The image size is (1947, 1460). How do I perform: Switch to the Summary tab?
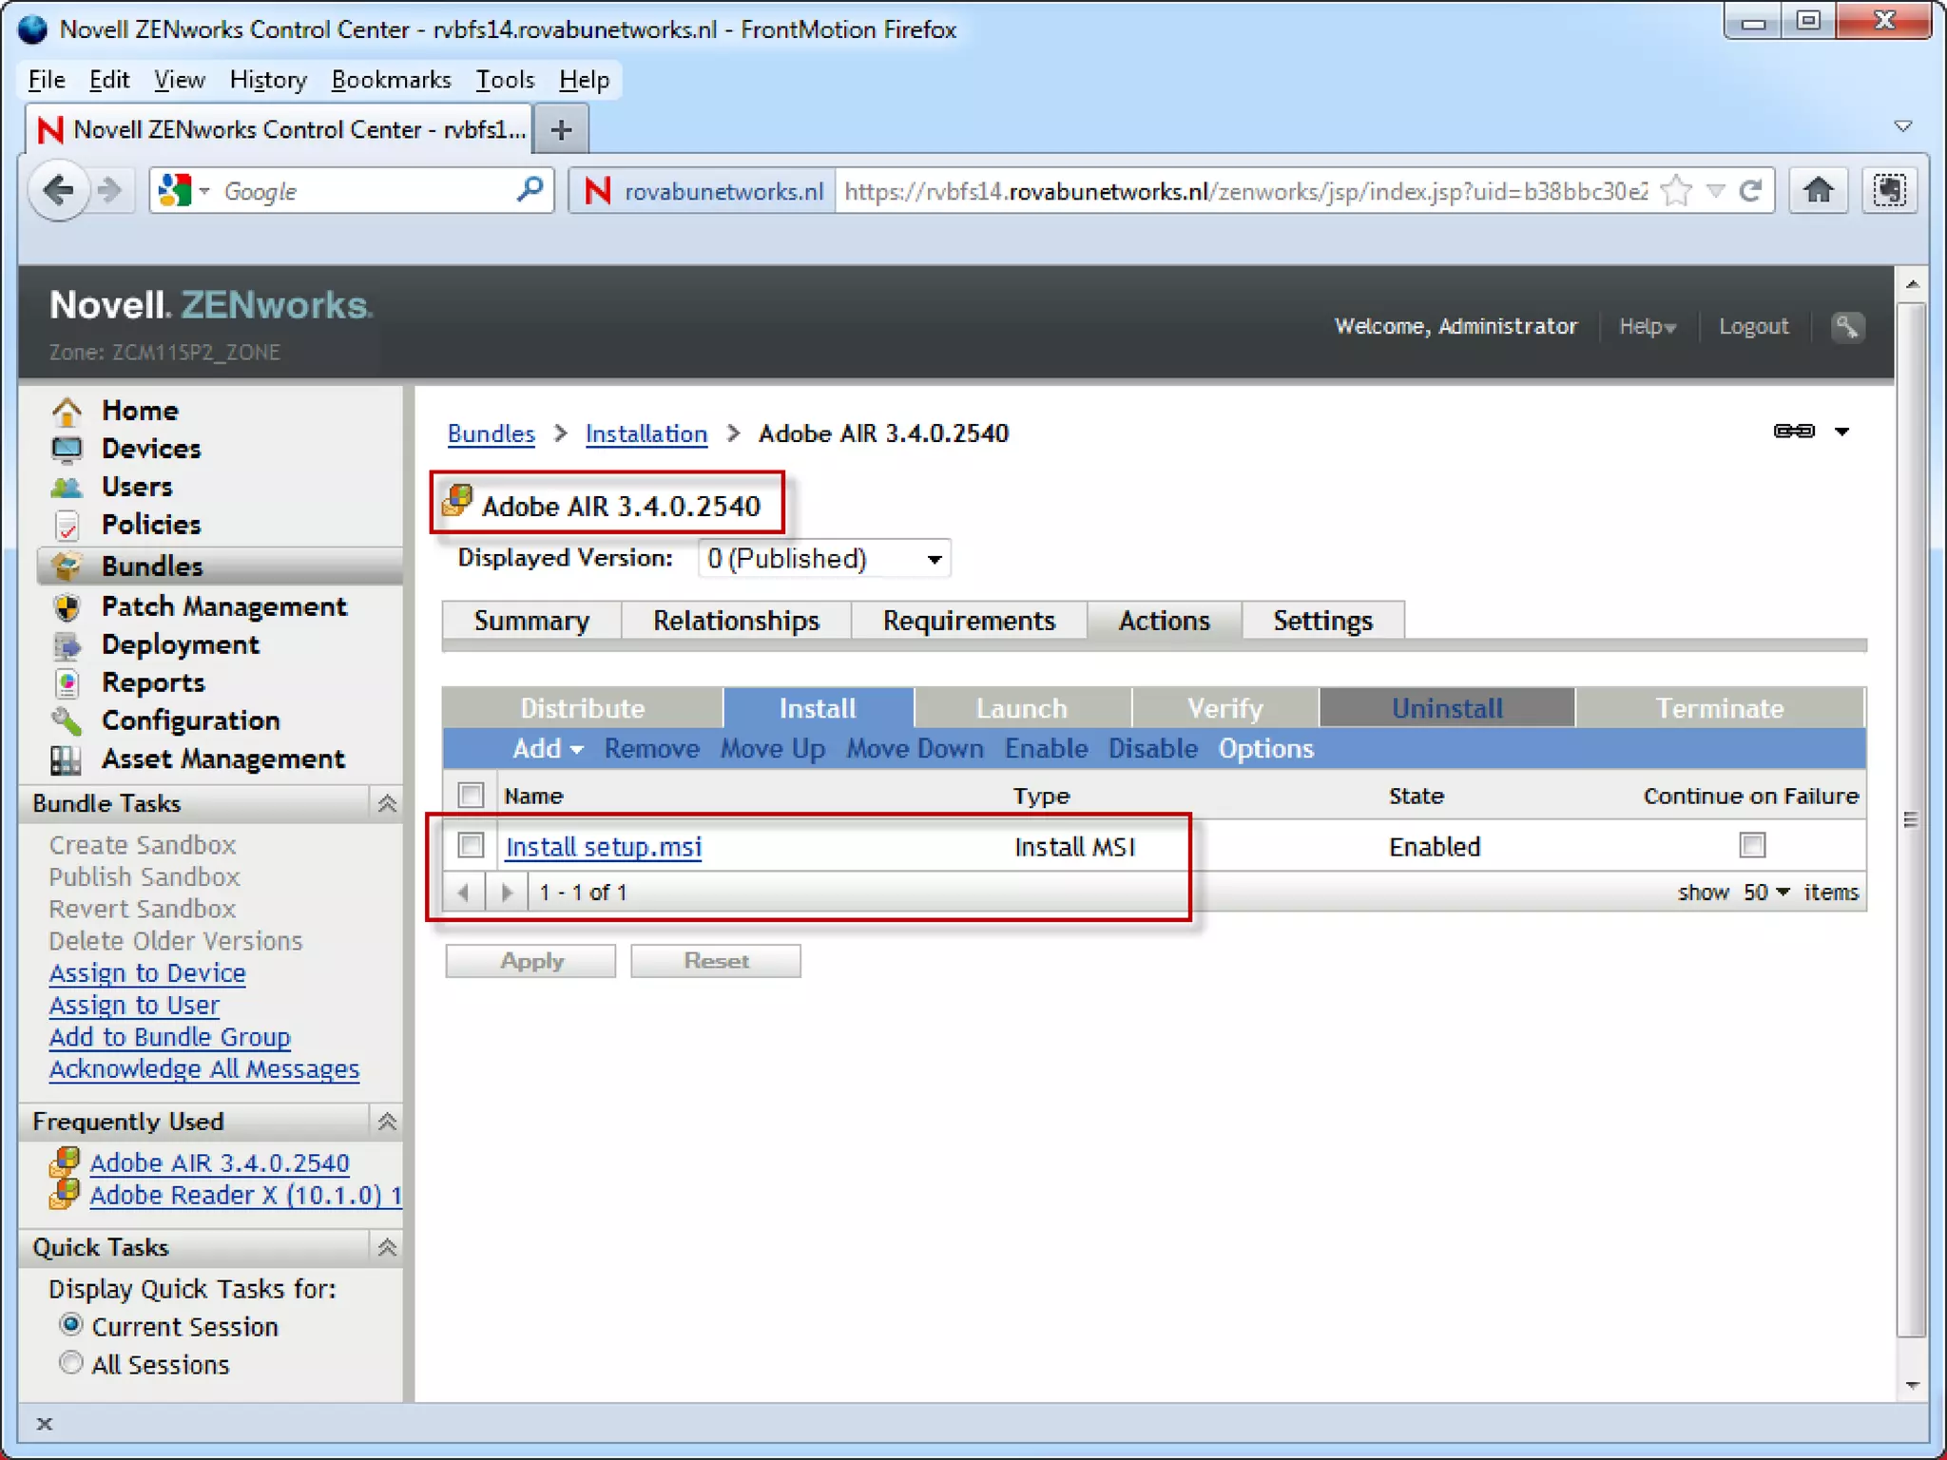(531, 621)
